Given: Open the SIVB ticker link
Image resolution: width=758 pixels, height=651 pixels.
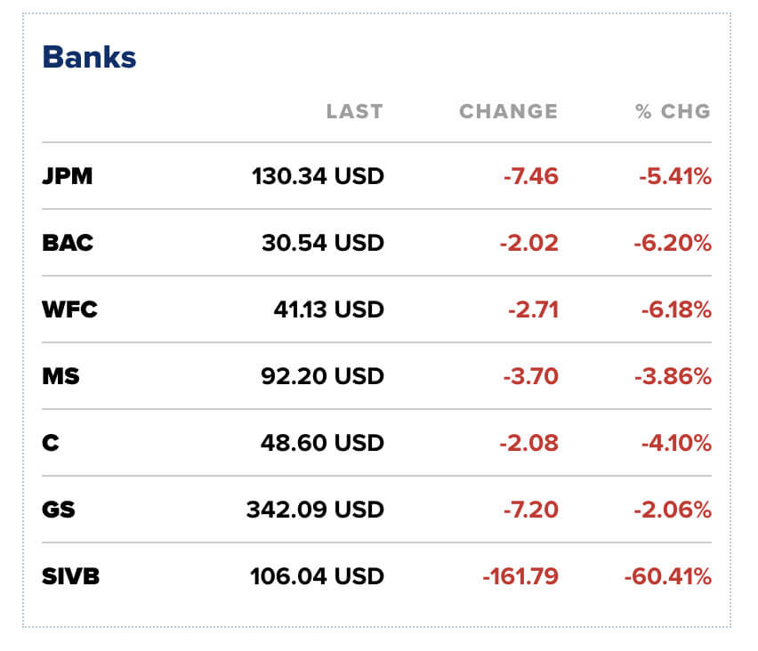Looking at the screenshot, I should tap(71, 576).
